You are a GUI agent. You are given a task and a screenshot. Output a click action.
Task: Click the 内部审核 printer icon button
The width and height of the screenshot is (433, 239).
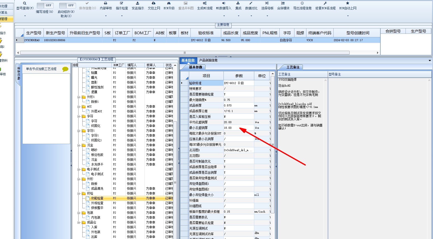106,6
